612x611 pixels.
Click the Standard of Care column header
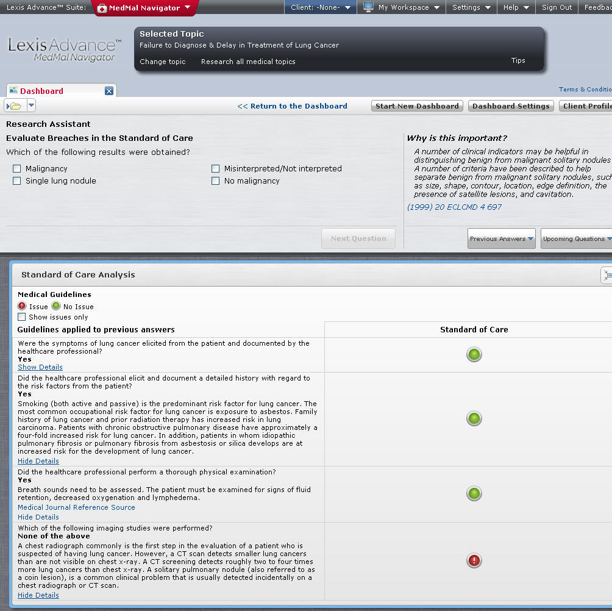click(x=474, y=329)
